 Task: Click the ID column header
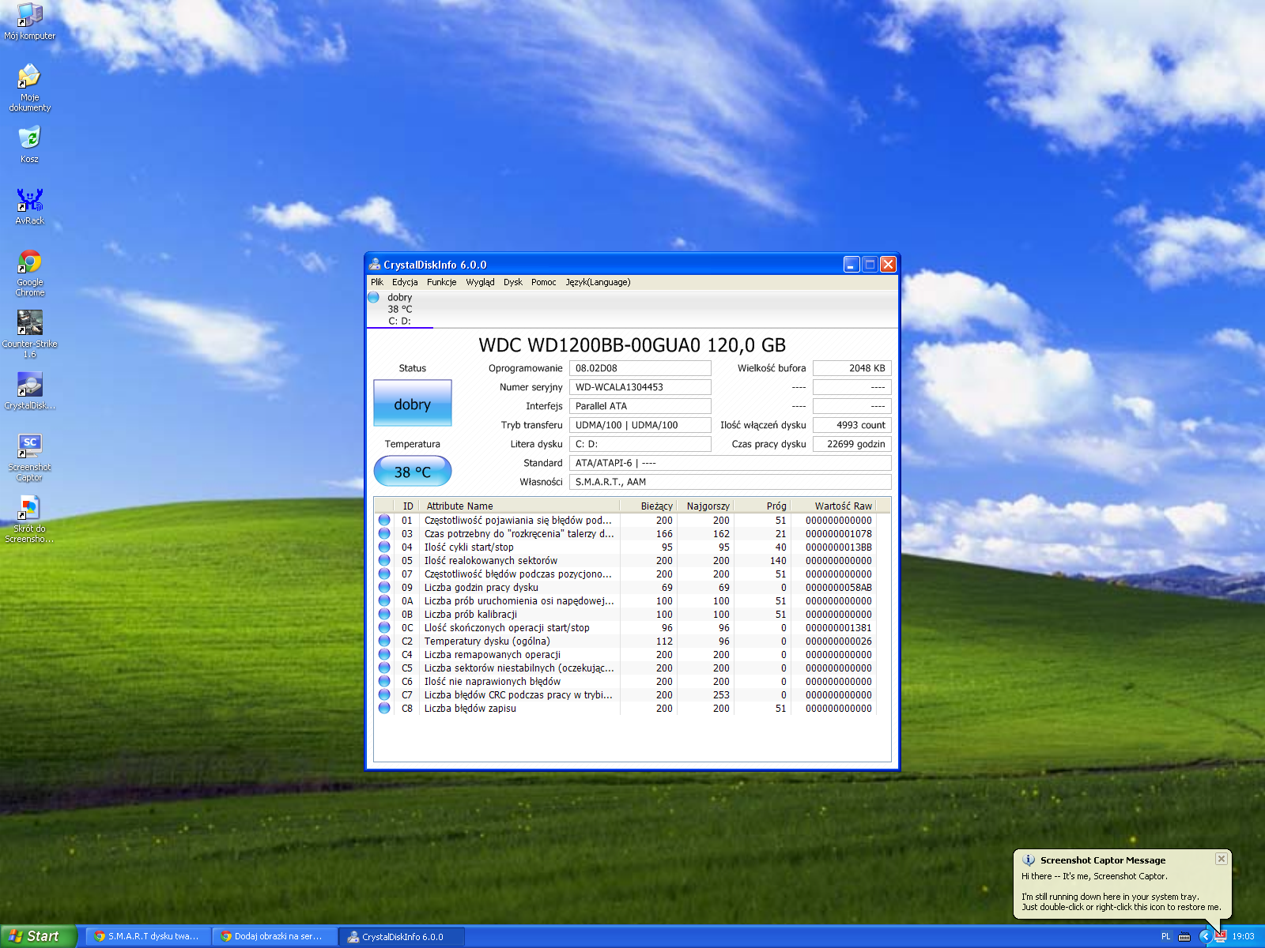[408, 506]
